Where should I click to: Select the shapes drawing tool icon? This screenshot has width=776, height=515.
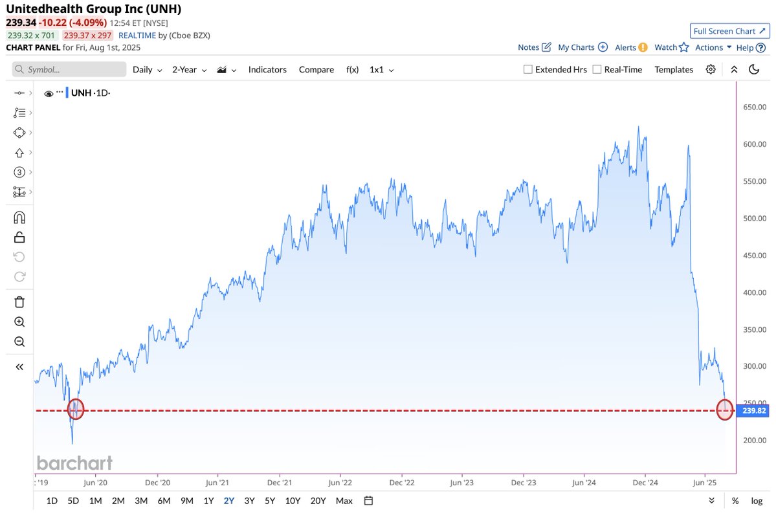[x=19, y=133]
